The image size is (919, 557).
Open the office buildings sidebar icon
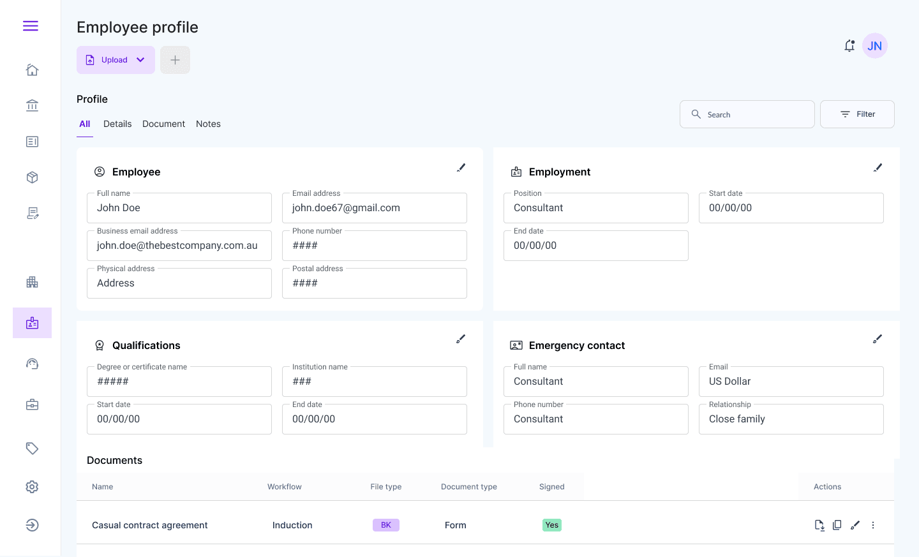32,282
